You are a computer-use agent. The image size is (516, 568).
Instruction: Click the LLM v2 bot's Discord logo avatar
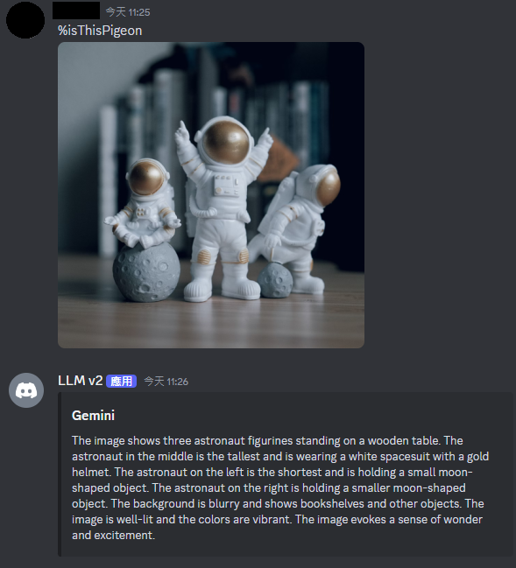click(x=26, y=390)
